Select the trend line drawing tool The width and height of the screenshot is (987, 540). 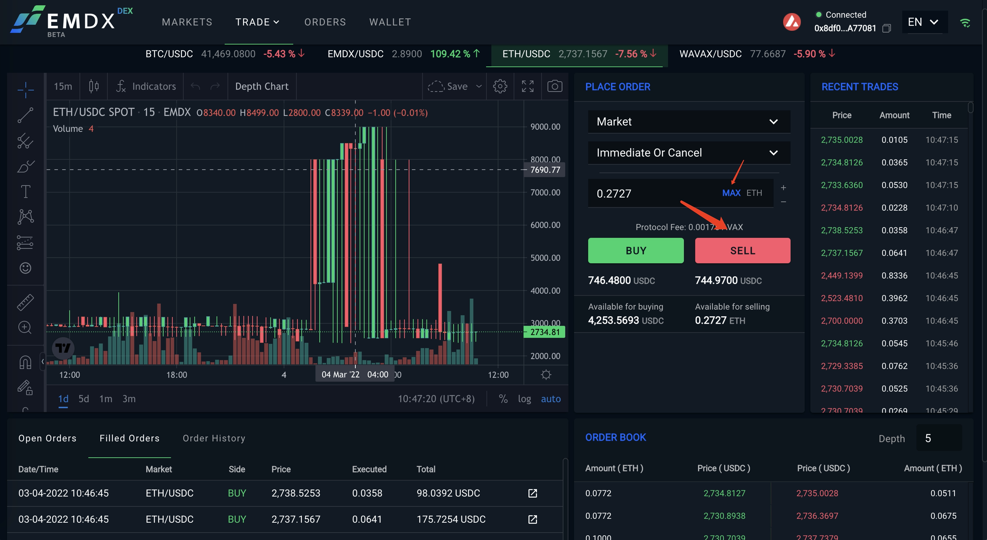click(x=25, y=115)
